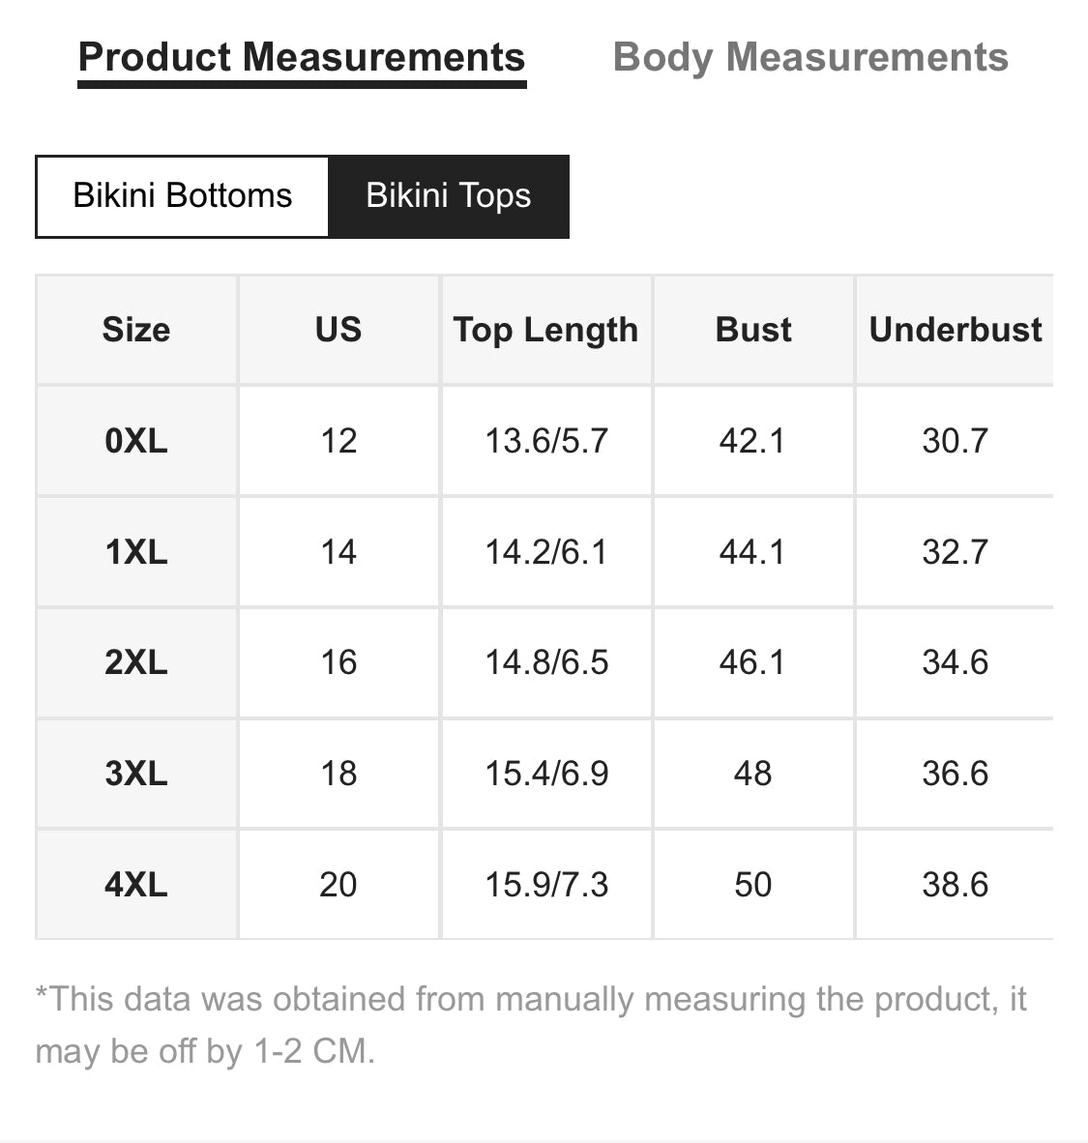Click the Bust column header

753,330
